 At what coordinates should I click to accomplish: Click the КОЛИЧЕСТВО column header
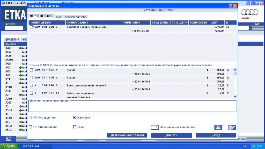coord(198,22)
